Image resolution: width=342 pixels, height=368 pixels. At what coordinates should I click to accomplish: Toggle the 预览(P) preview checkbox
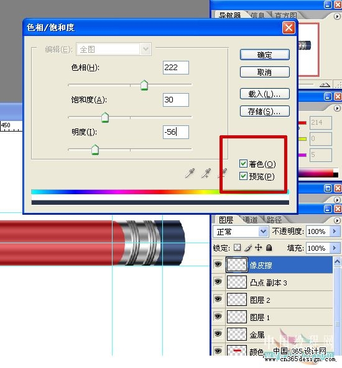pyautogui.click(x=243, y=176)
